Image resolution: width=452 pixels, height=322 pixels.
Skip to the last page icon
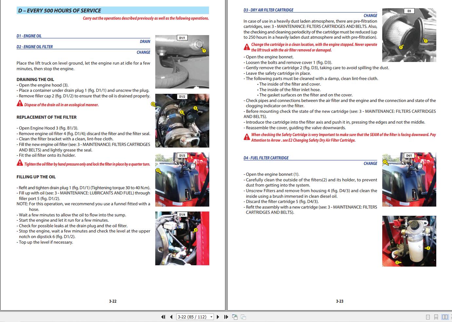tap(226, 317)
